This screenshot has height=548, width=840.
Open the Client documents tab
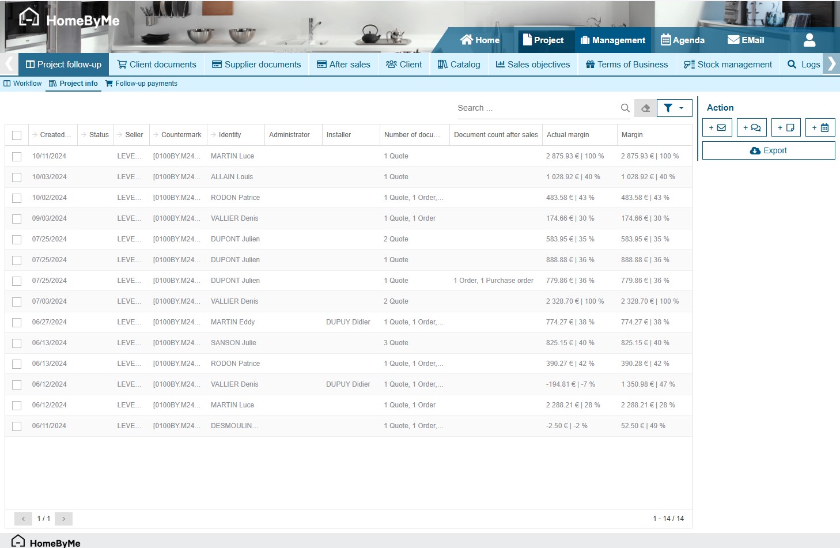tap(157, 65)
